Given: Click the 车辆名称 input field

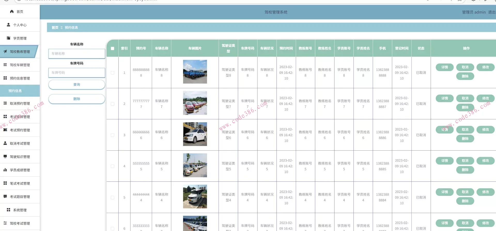Looking at the screenshot, I should coord(77,53).
